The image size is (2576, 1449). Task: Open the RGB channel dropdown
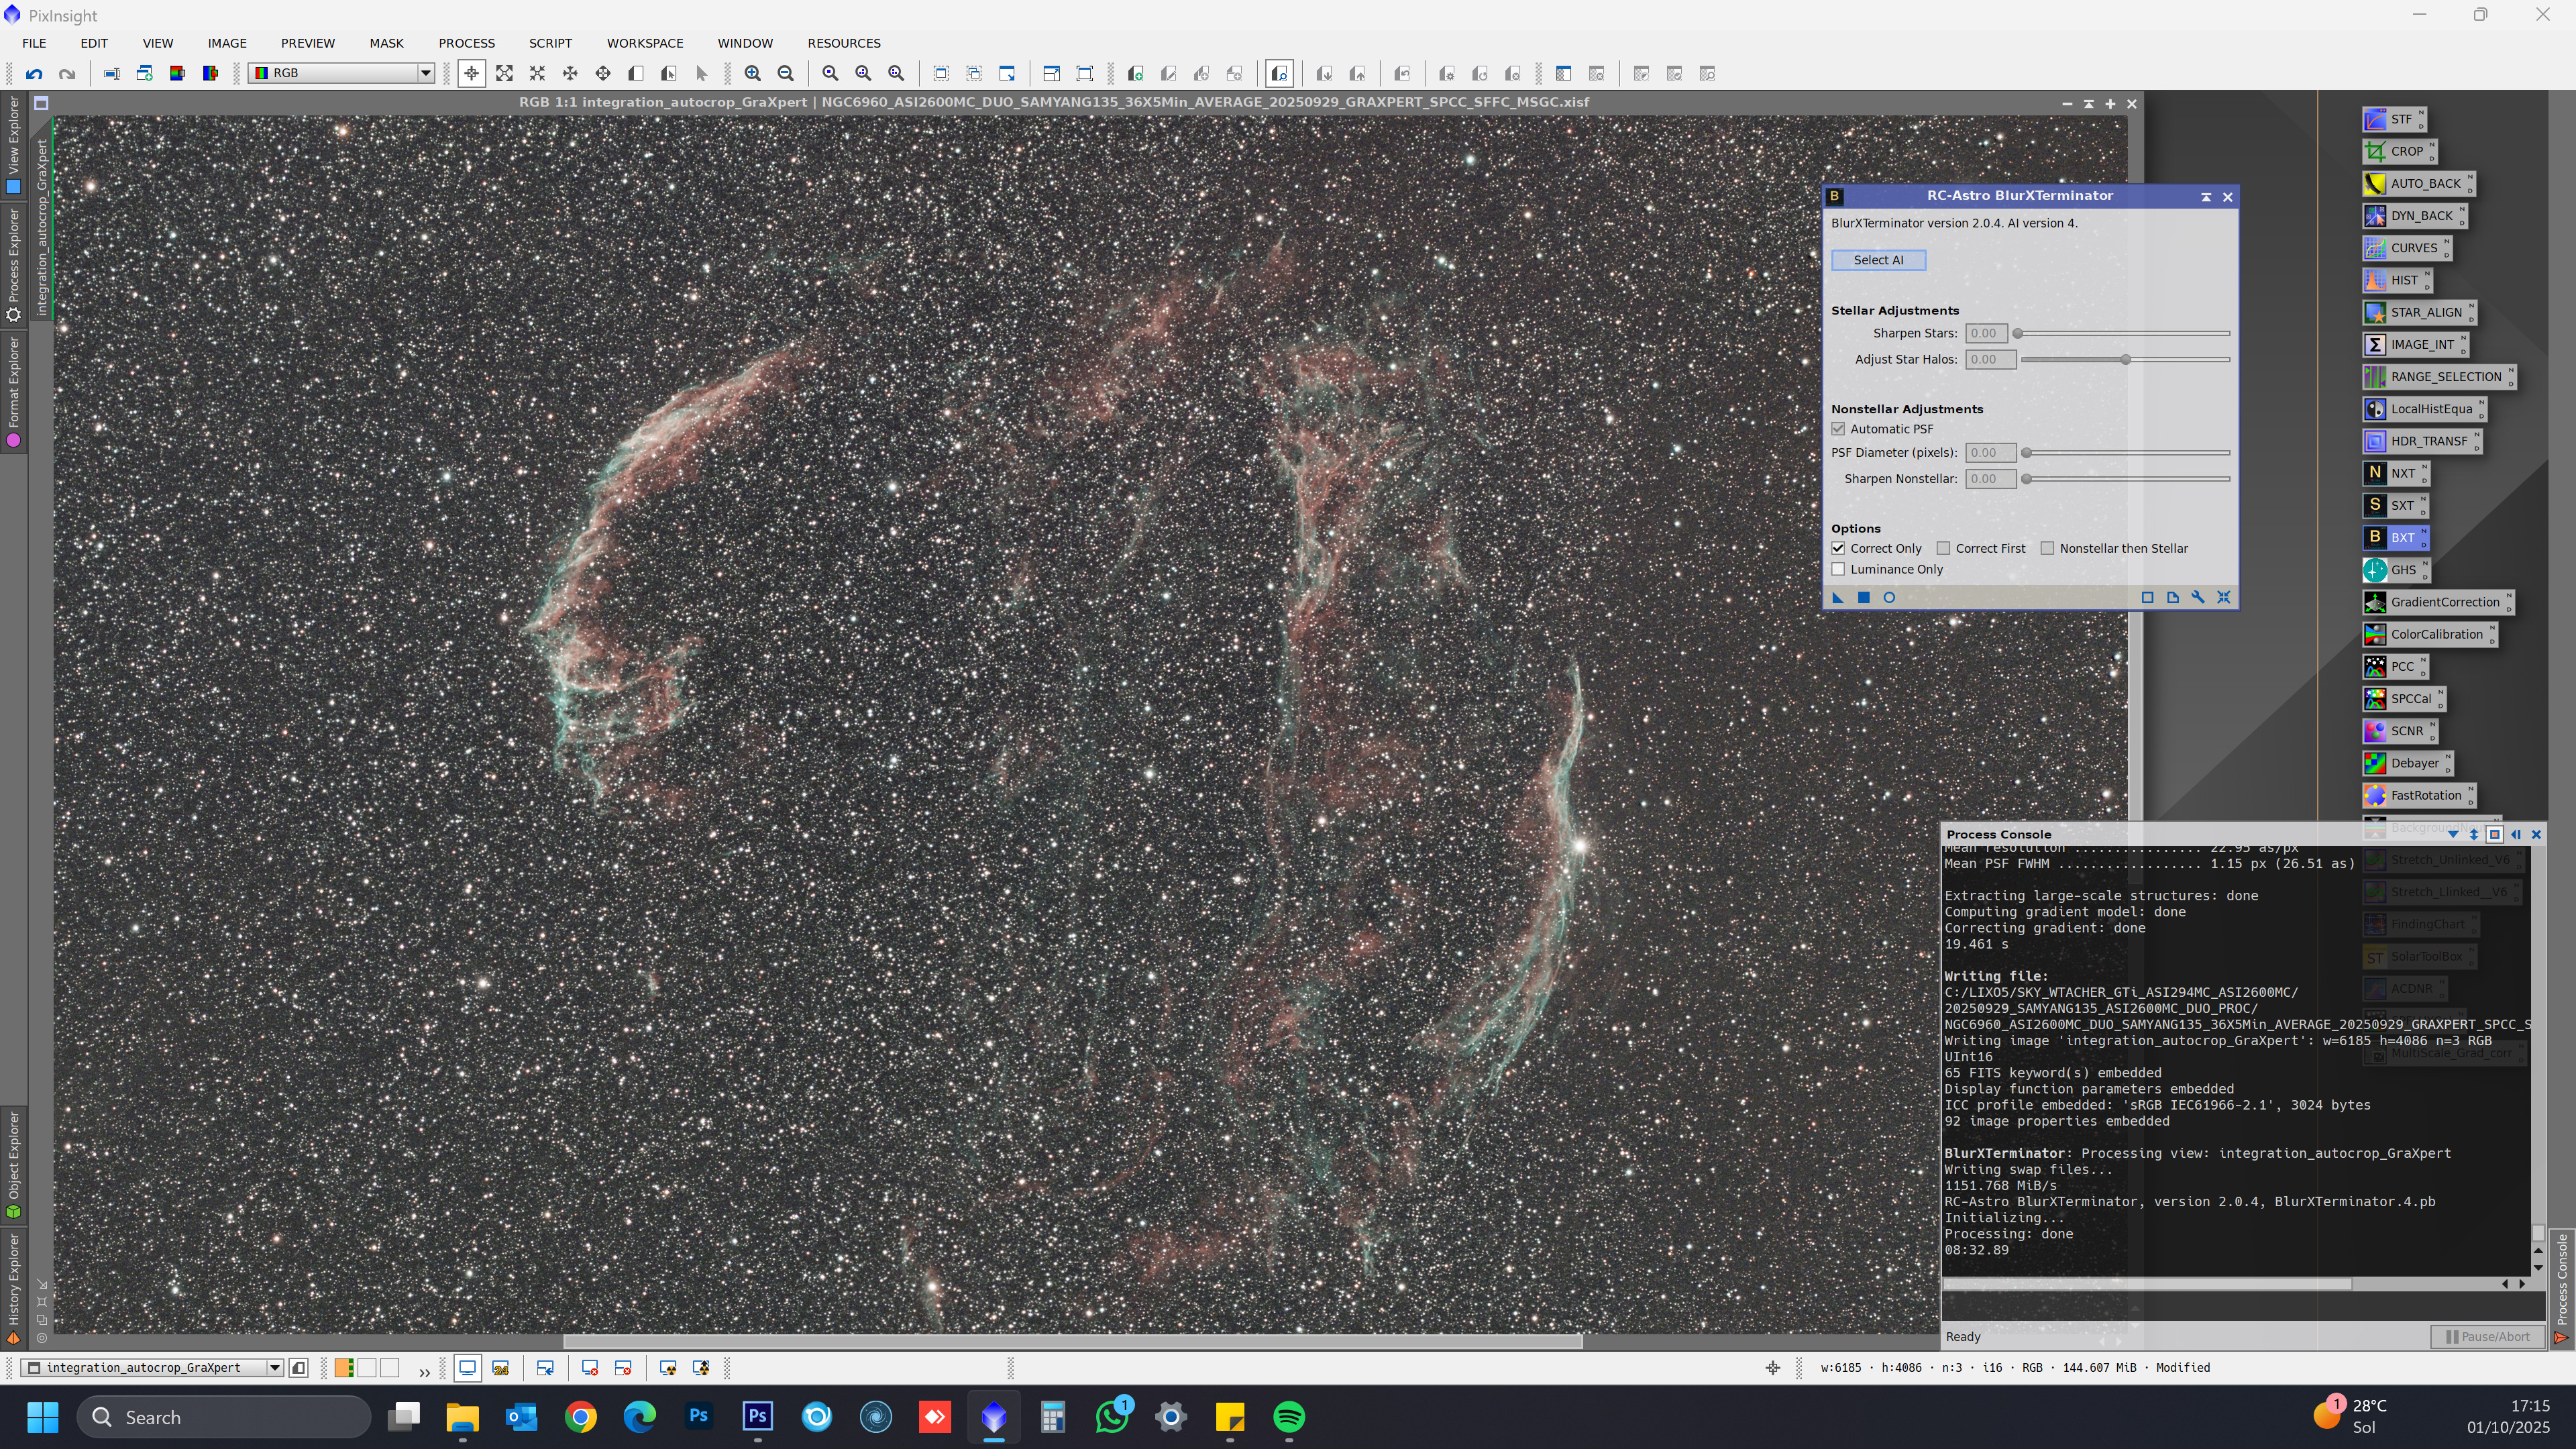[x=425, y=73]
